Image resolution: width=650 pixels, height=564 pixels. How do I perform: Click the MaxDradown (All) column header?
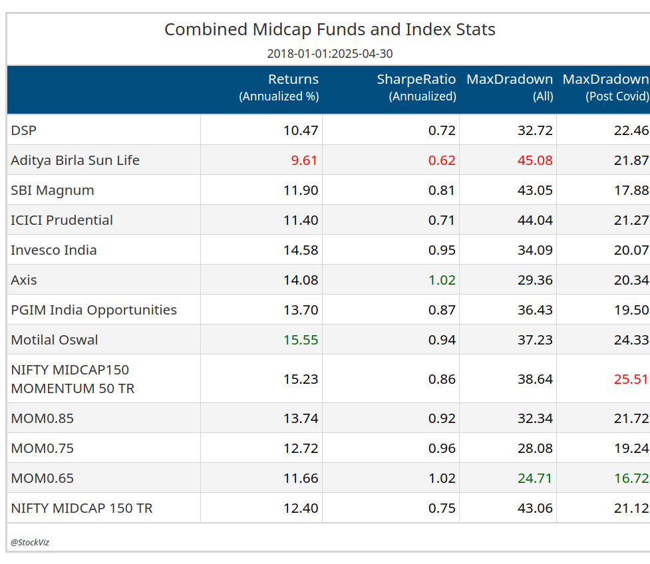[510, 87]
